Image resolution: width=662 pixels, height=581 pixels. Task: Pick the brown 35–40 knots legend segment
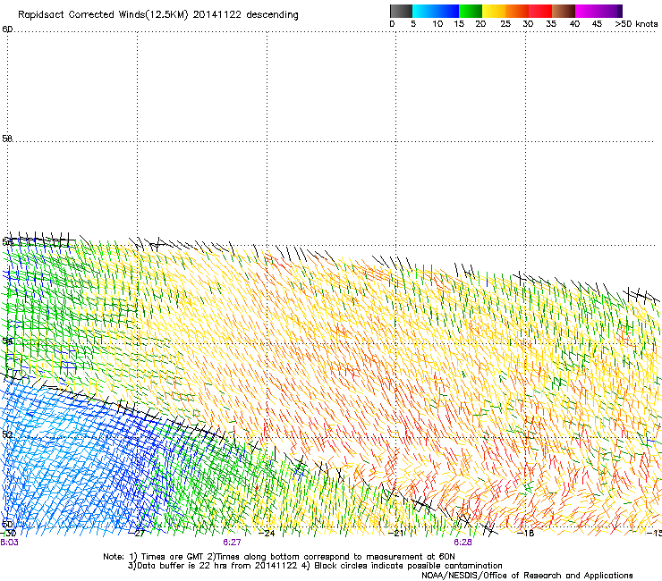pos(564,11)
